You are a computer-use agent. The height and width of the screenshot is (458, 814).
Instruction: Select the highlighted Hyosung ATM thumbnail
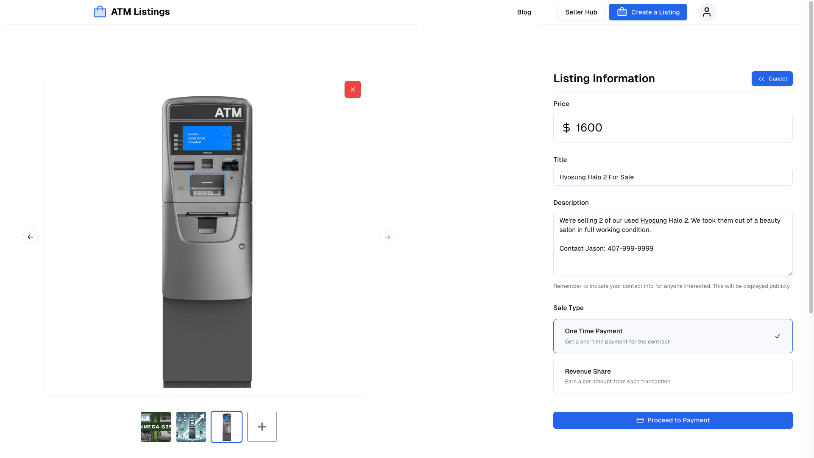226,427
